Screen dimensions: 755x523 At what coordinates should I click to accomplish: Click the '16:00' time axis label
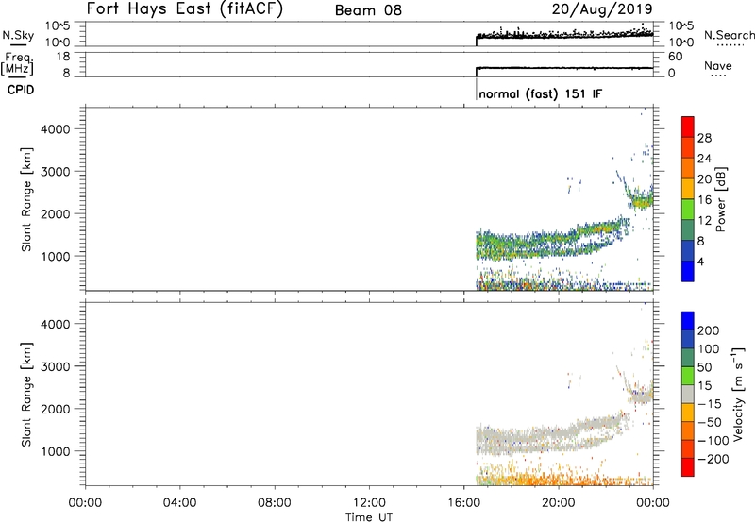pyautogui.click(x=463, y=503)
